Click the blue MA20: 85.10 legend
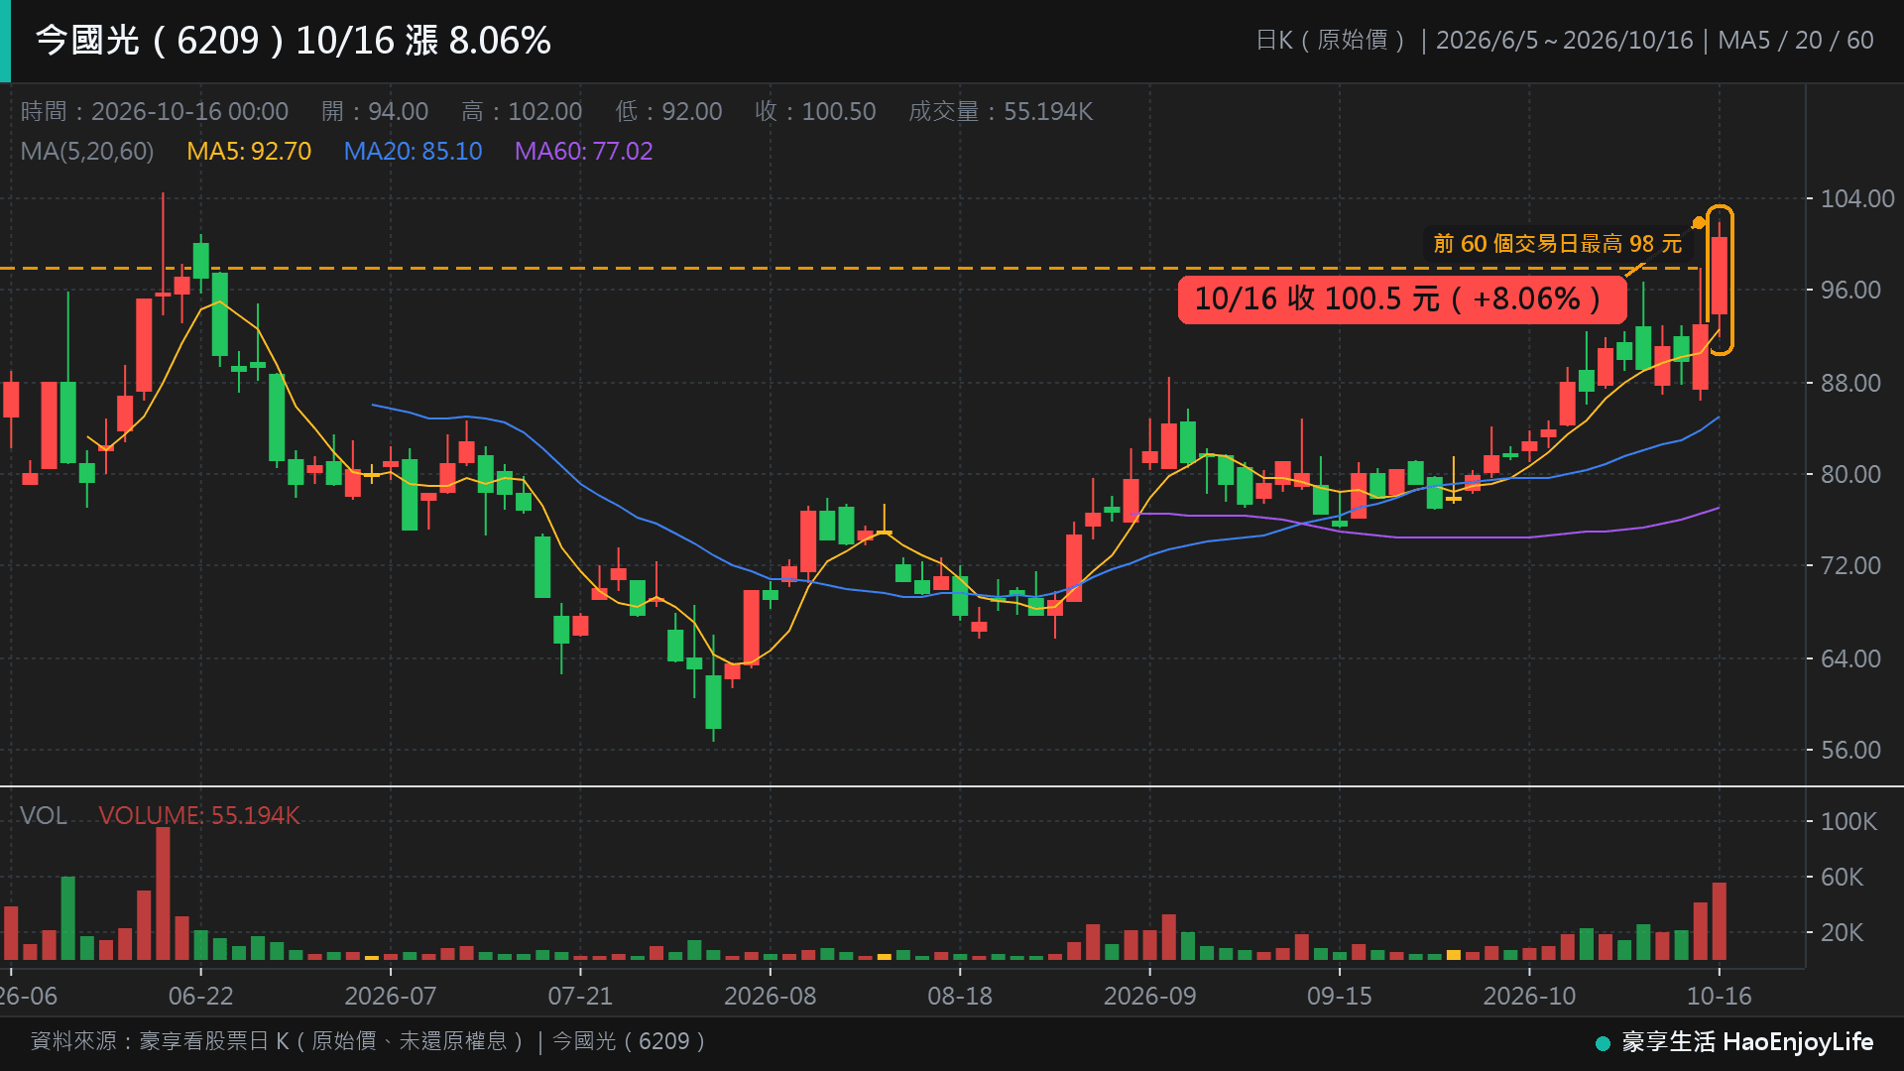The image size is (1904, 1071). point(413,152)
